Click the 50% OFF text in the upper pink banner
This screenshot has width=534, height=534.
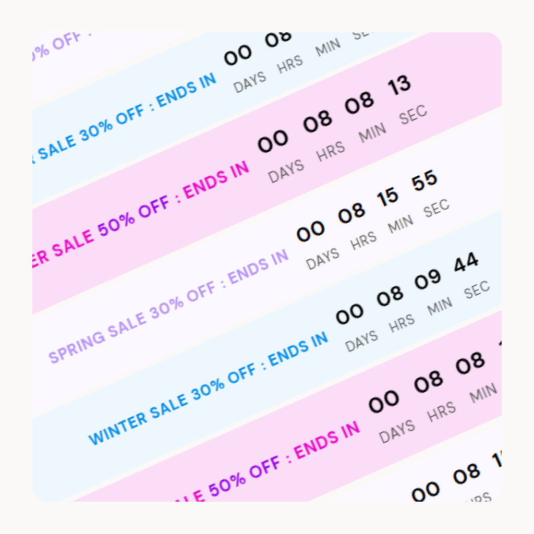pyautogui.click(x=133, y=216)
